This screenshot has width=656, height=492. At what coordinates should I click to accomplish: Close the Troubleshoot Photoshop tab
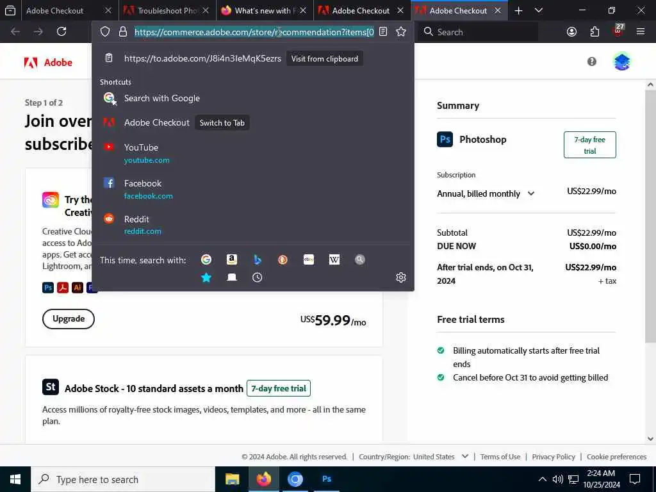(206, 11)
